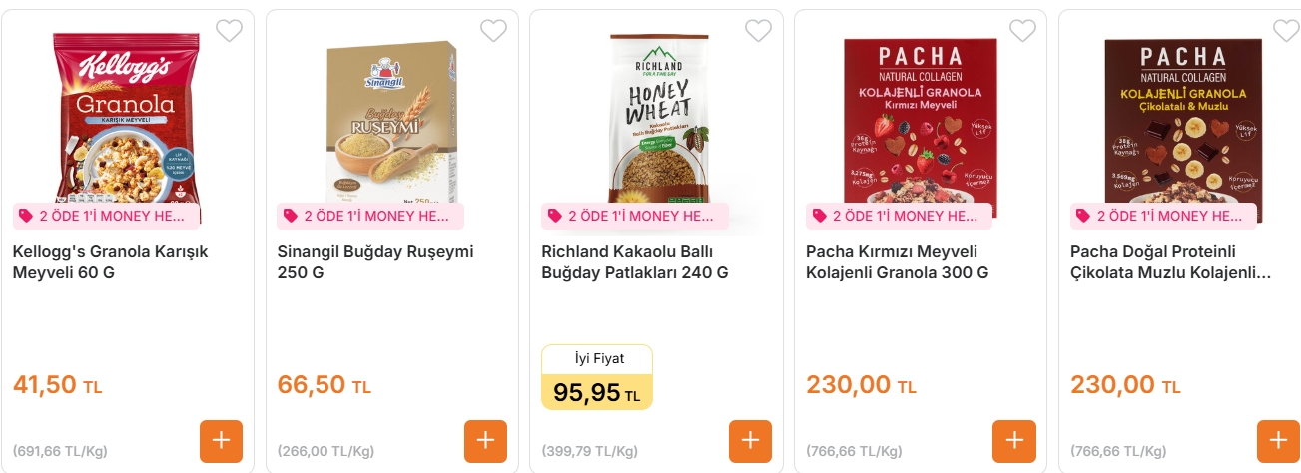Click İyi Fiyat 95,95 TL price badge
The height and width of the screenshot is (473, 1301).
(597, 378)
